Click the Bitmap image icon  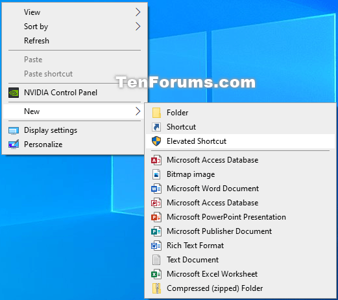[x=156, y=174]
